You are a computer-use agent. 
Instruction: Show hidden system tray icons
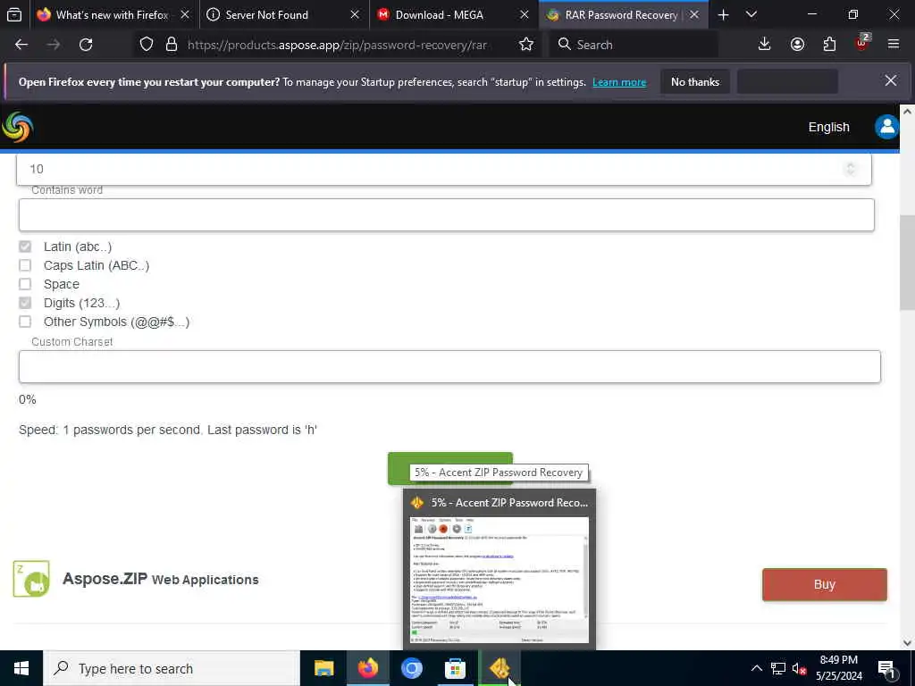(756, 668)
